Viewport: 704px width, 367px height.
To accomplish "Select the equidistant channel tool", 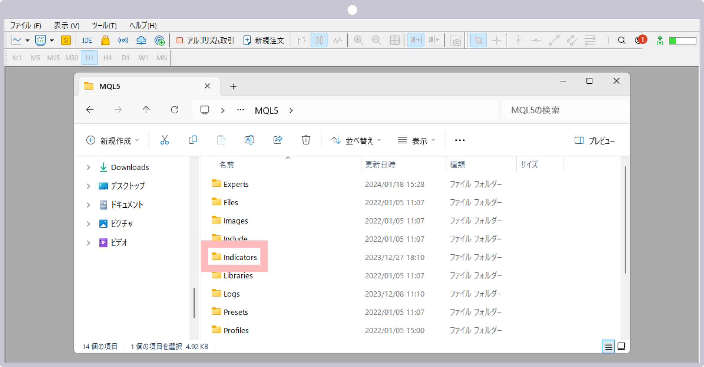I will (x=572, y=40).
